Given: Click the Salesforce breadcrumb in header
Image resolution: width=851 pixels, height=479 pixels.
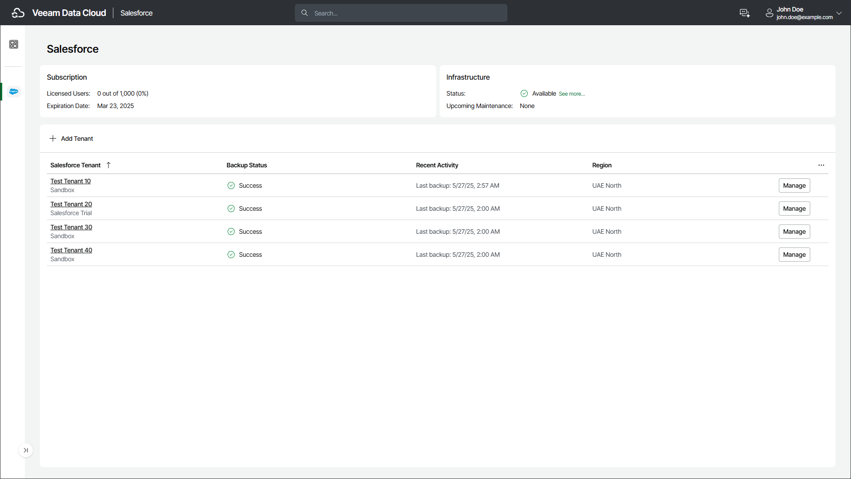Looking at the screenshot, I should tap(136, 13).
